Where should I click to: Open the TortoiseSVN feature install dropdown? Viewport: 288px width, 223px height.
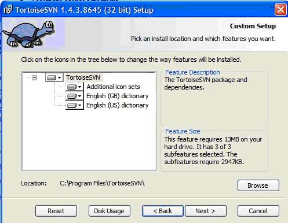pos(54,77)
